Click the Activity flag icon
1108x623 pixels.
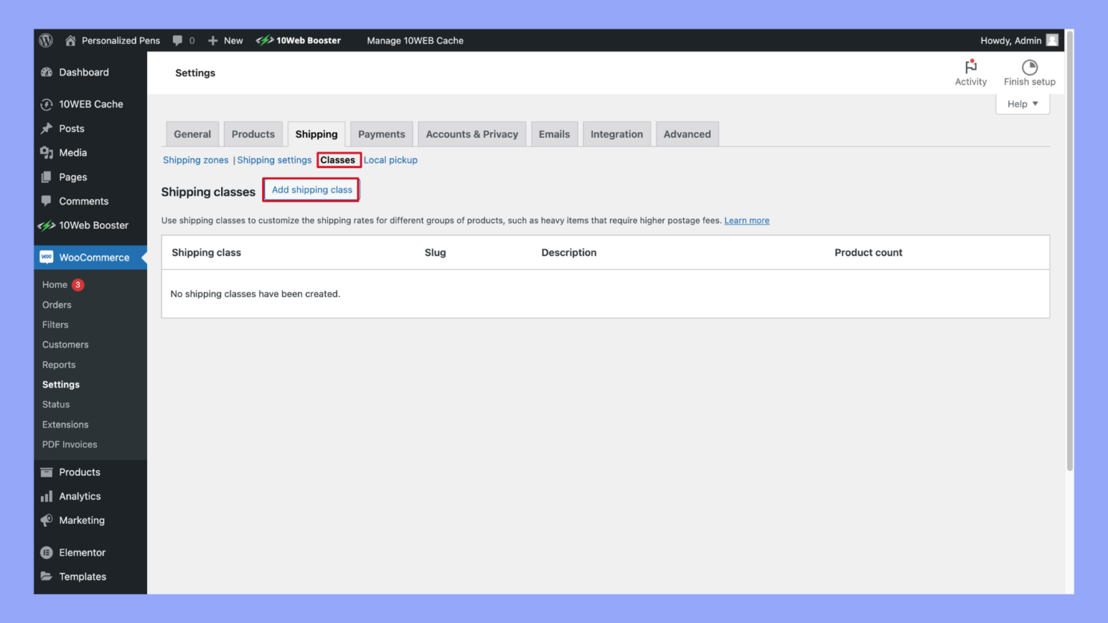pos(971,67)
